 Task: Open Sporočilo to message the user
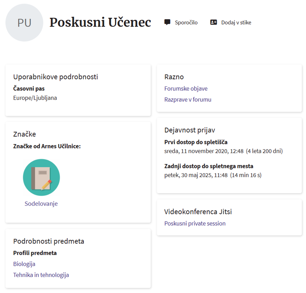[186, 22]
